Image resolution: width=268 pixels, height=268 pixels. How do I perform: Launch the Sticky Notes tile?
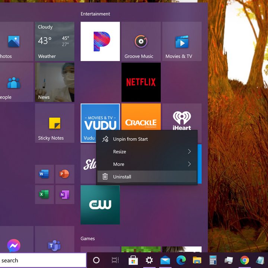[x=55, y=123]
